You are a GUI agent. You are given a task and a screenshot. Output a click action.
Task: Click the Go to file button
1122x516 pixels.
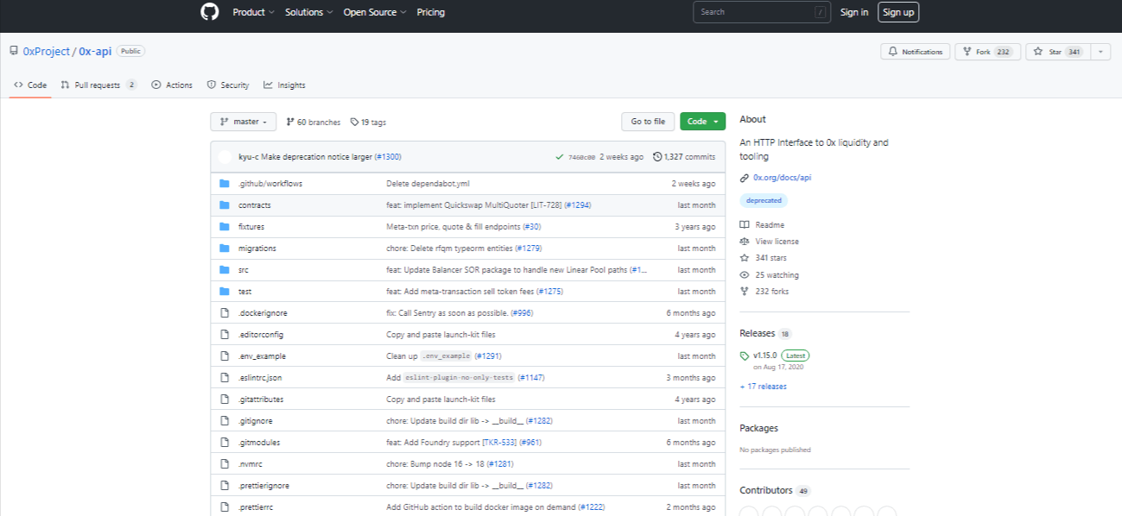[x=648, y=122]
